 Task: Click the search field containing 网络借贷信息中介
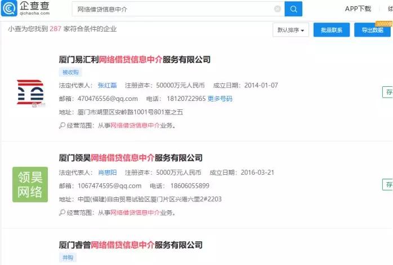tap(178, 9)
